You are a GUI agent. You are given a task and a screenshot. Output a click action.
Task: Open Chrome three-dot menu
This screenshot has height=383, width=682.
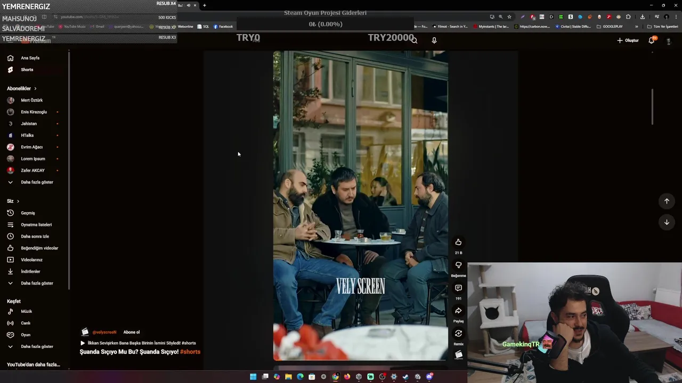(676, 16)
